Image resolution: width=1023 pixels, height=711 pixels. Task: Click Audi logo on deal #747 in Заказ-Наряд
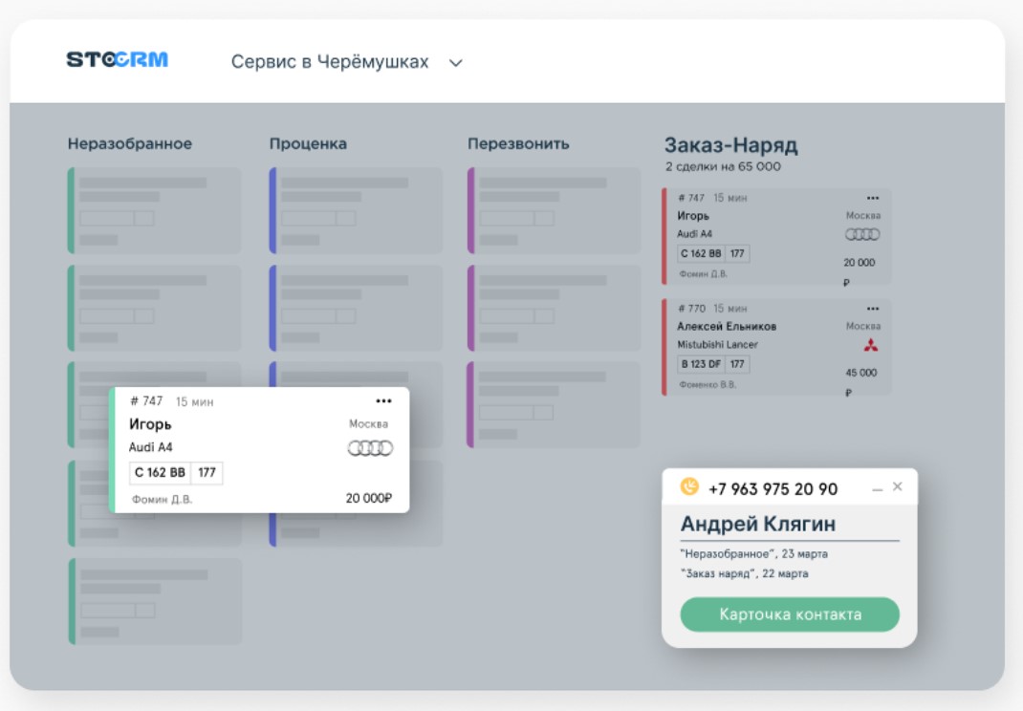click(x=862, y=234)
